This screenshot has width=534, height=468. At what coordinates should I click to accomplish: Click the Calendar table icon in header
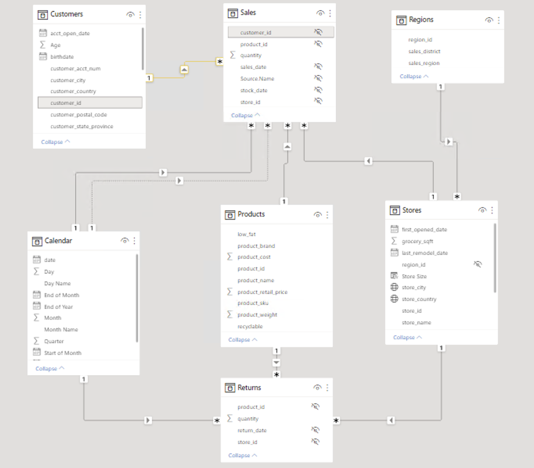(37, 241)
